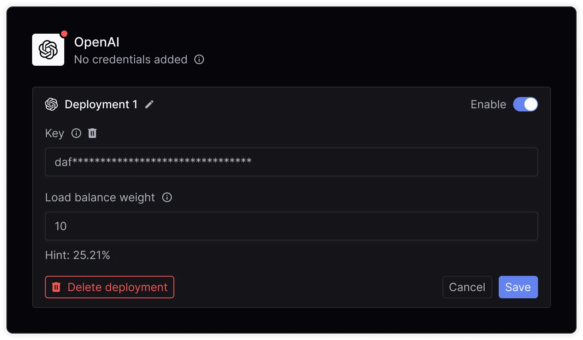Click the 'No credentials added' status text
This screenshot has width=583, height=340.
[131, 59]
